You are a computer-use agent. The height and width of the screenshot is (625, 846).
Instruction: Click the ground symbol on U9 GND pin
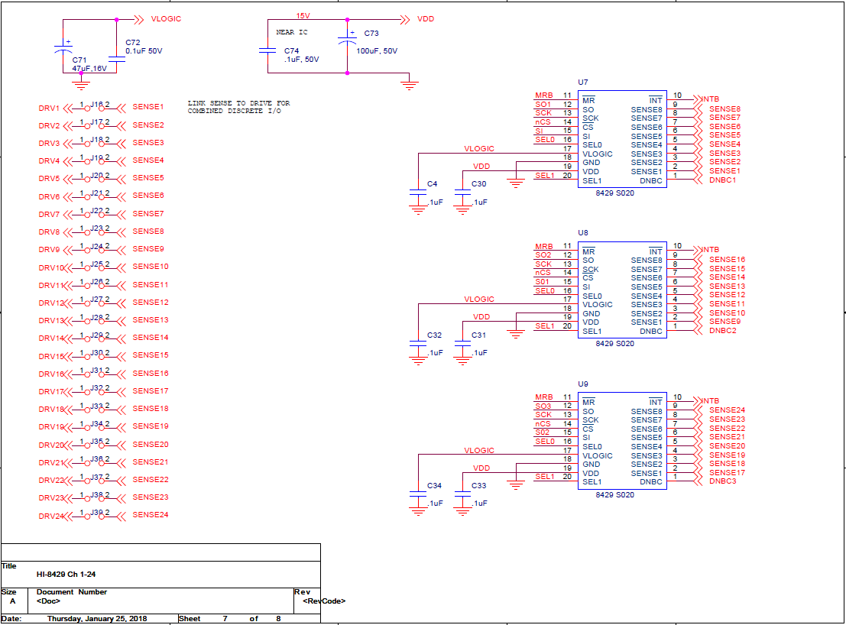(516, 485)
